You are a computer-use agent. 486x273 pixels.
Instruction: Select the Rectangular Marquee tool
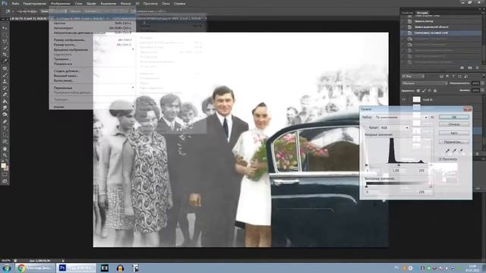tap(5, 35)
